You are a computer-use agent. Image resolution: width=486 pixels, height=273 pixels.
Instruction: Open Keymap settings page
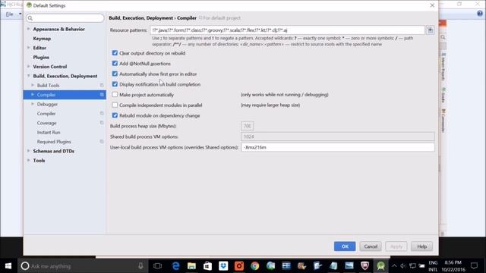(42, 39)
